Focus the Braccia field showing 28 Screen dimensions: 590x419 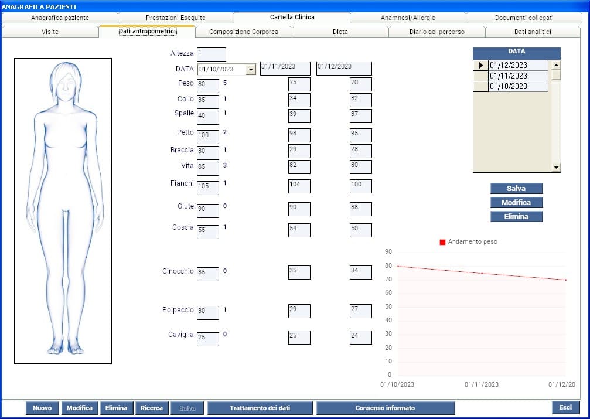coord(361,151)
